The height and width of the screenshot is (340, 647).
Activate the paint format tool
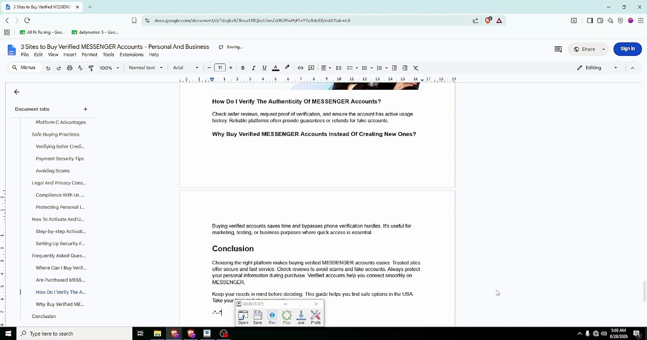(x=91, y=68)
